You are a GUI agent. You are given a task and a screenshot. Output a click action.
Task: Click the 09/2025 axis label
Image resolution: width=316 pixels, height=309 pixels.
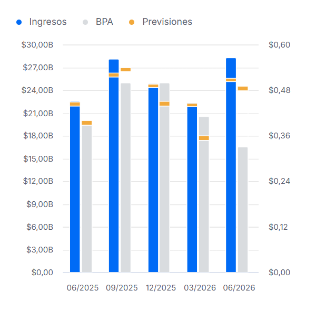coord(122,288)
